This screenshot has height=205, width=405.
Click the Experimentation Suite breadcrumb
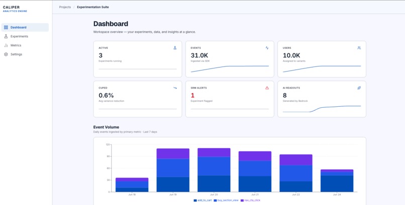(93, 7)
